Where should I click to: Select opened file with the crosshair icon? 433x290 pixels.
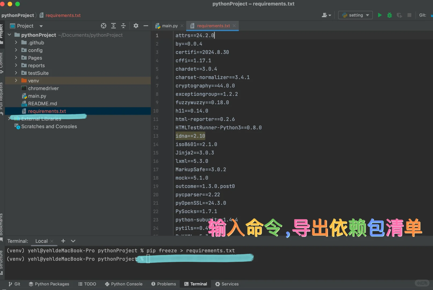pos(103,26)
